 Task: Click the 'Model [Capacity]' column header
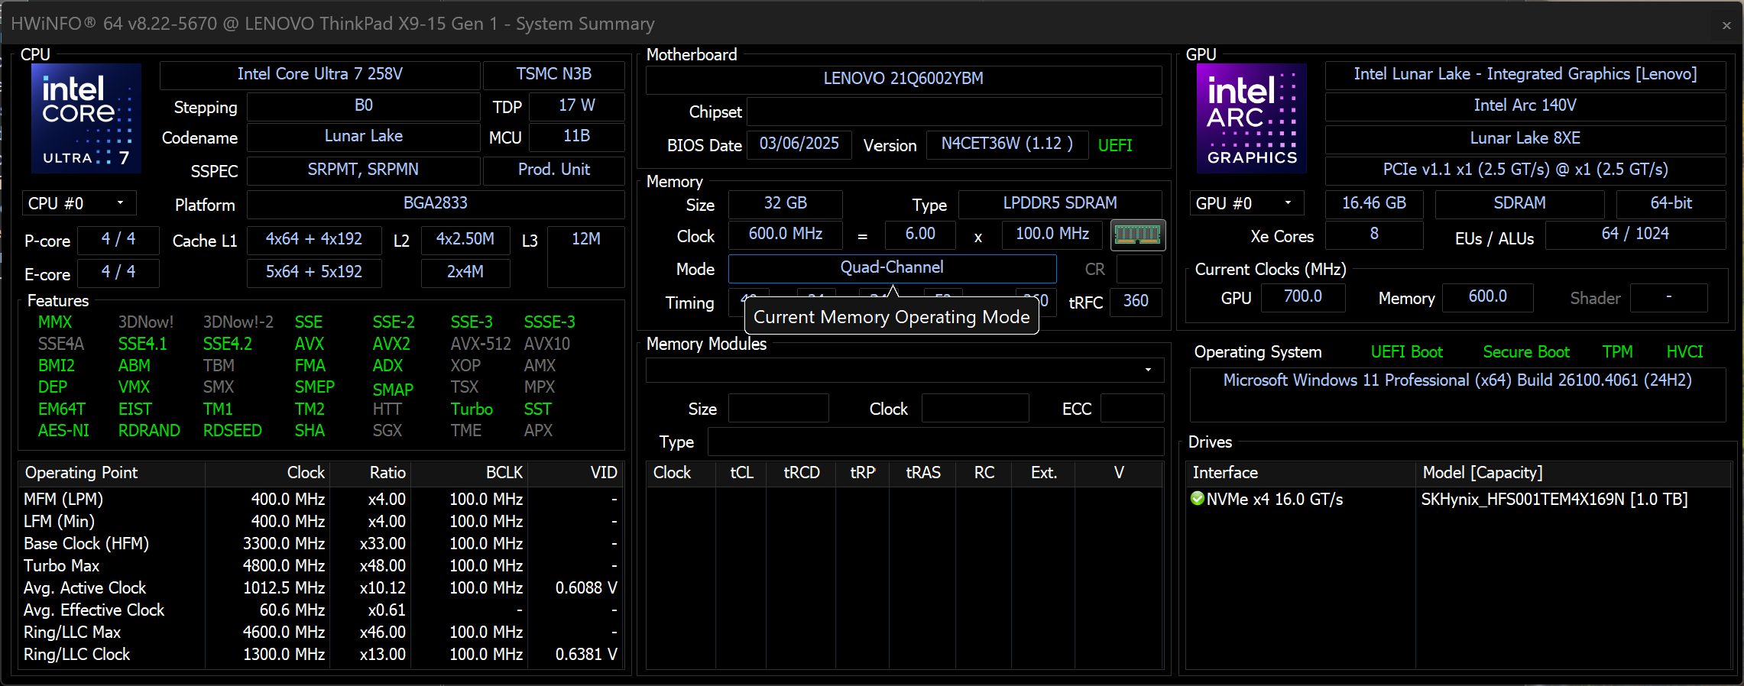(1574, 473)
